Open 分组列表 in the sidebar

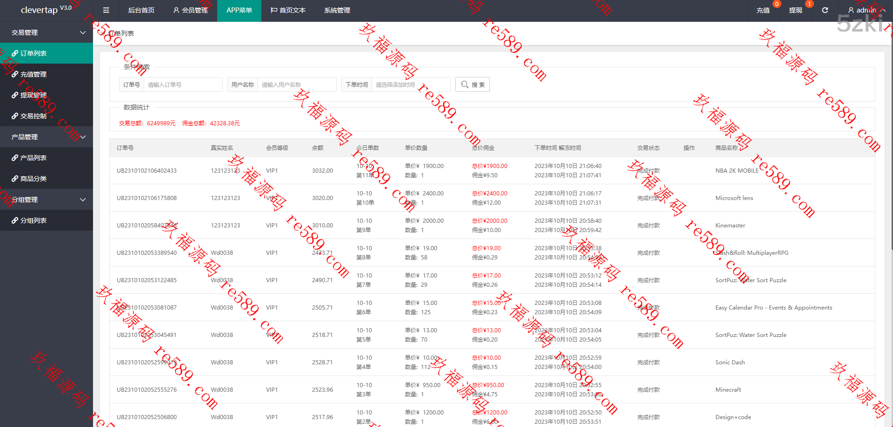tap(33, 220)
